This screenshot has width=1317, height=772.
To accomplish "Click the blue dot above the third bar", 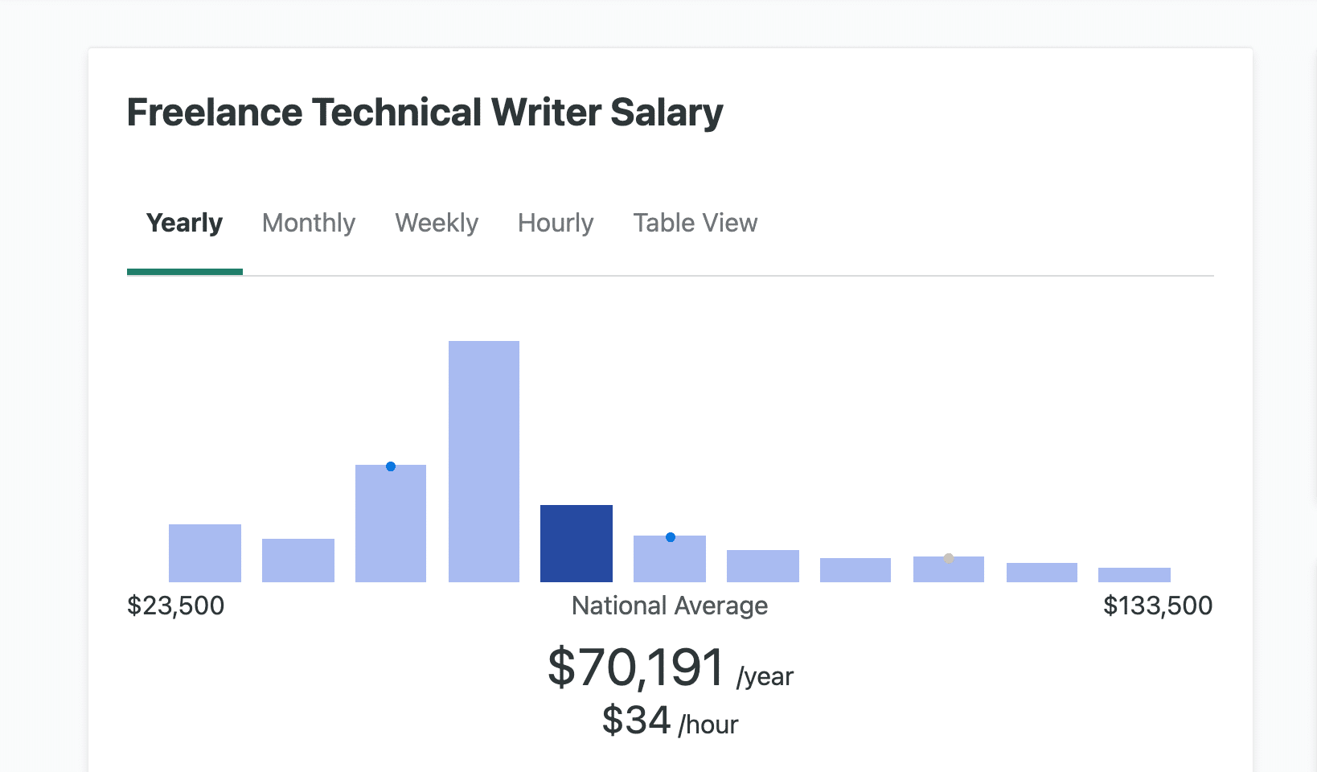I will [391, 465].
